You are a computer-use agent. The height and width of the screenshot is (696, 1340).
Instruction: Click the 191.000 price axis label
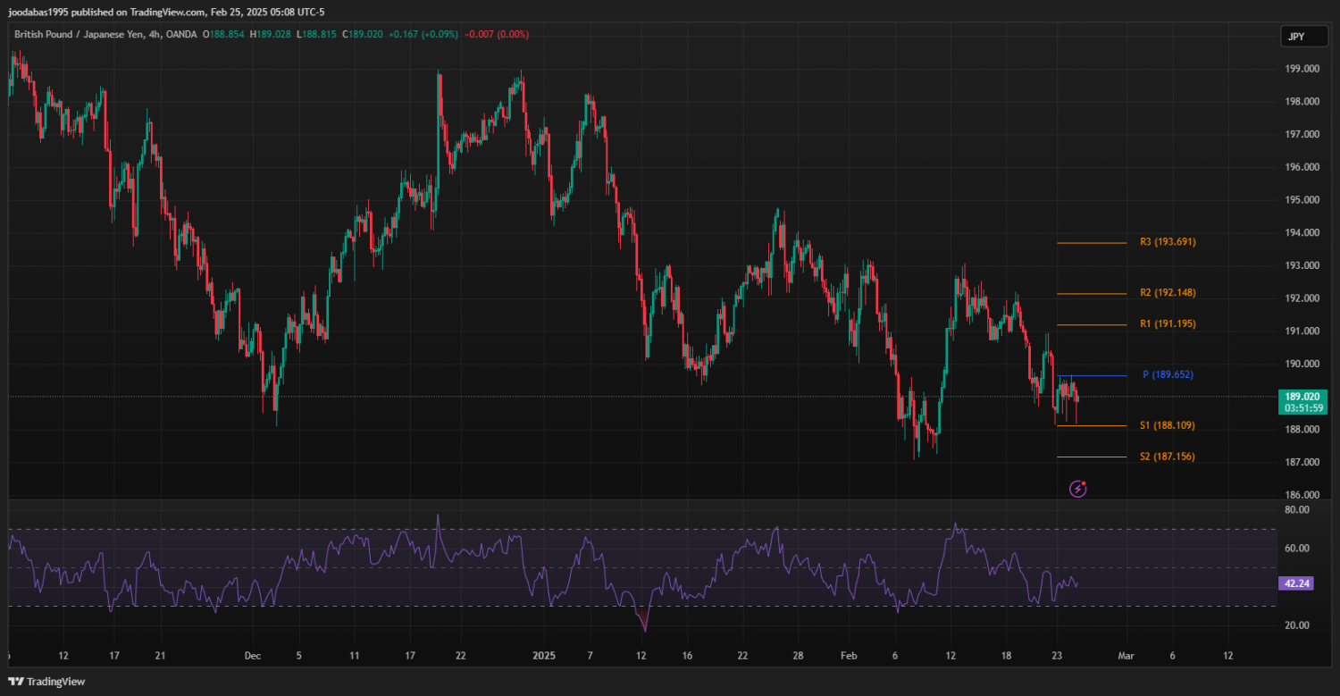point(1302,331)
